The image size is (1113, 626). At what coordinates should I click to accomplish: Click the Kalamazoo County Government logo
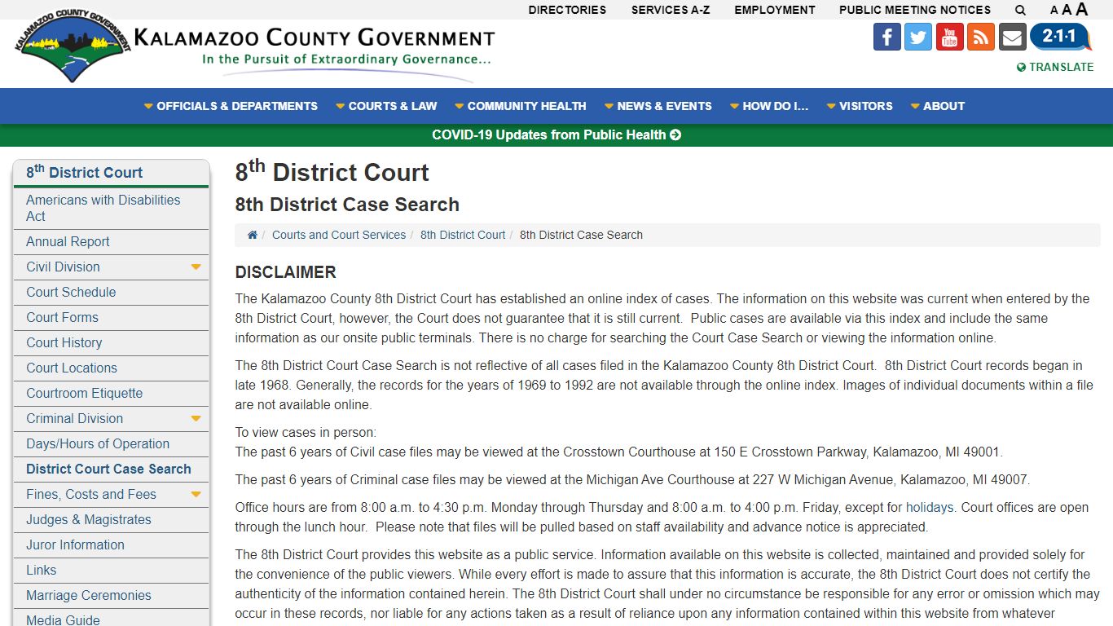tap(254, 47)
